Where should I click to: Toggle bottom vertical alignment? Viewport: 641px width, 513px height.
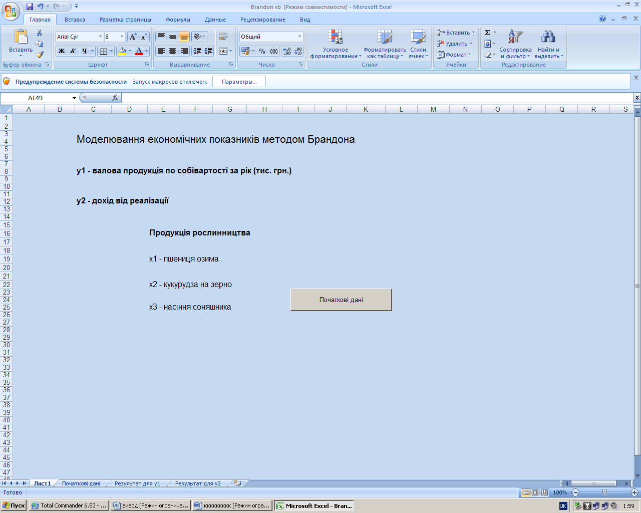click(x=184, y=37)
